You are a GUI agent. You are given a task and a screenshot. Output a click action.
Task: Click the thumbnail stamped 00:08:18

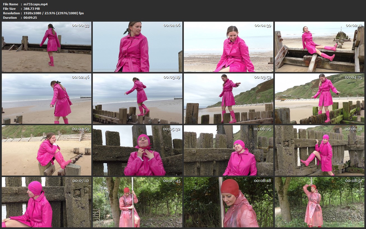click(229, 202)
